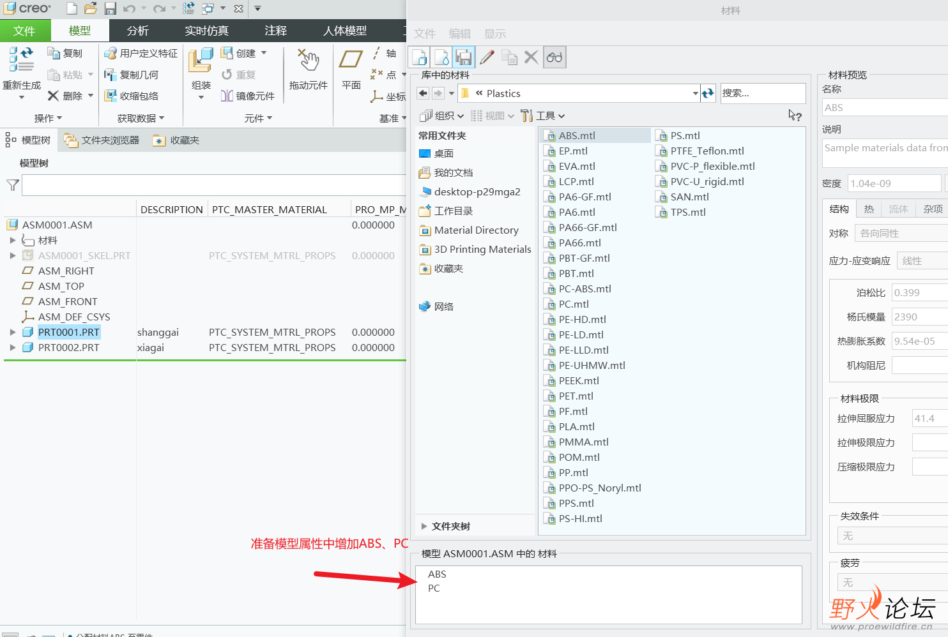Expand the 文件夹树 folder tree section
Image resolution: width=948 pixels, height=637 pixels.
424,526
